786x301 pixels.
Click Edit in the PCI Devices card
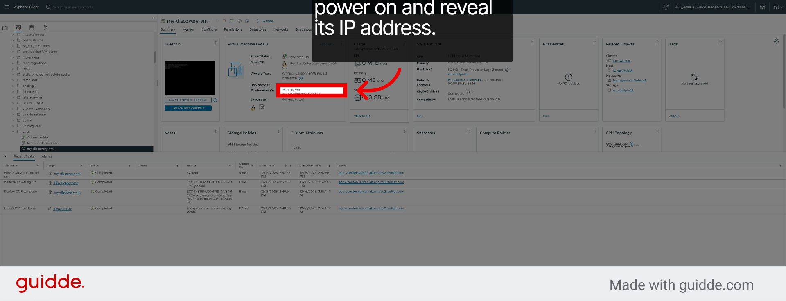click(546, 116)
